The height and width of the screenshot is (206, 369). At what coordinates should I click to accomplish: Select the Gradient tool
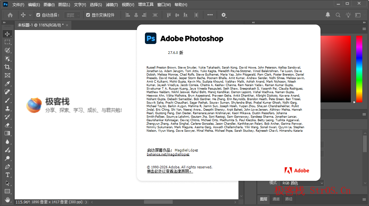click(x=7, y=133)
